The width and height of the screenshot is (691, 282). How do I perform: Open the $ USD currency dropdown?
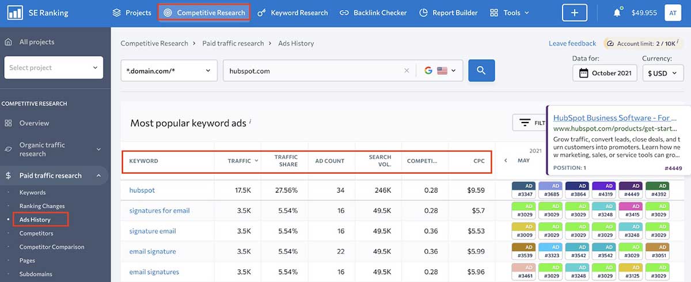663,73
